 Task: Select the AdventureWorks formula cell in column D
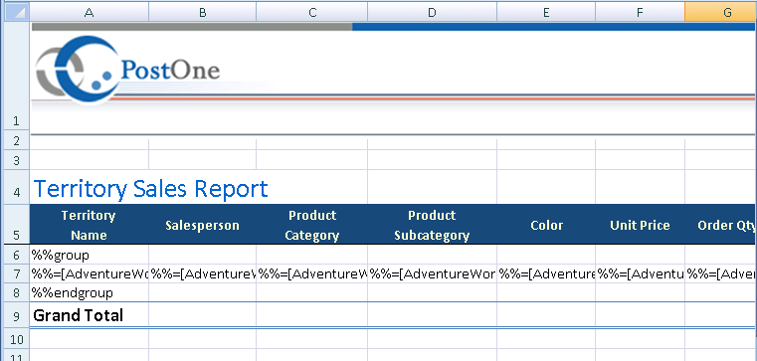[432, 273]
